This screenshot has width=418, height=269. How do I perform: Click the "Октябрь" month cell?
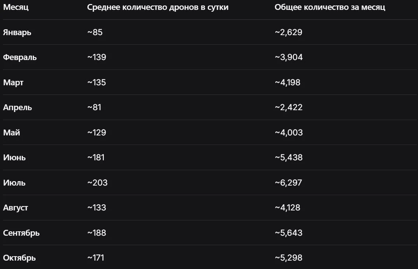pos(19,258)
